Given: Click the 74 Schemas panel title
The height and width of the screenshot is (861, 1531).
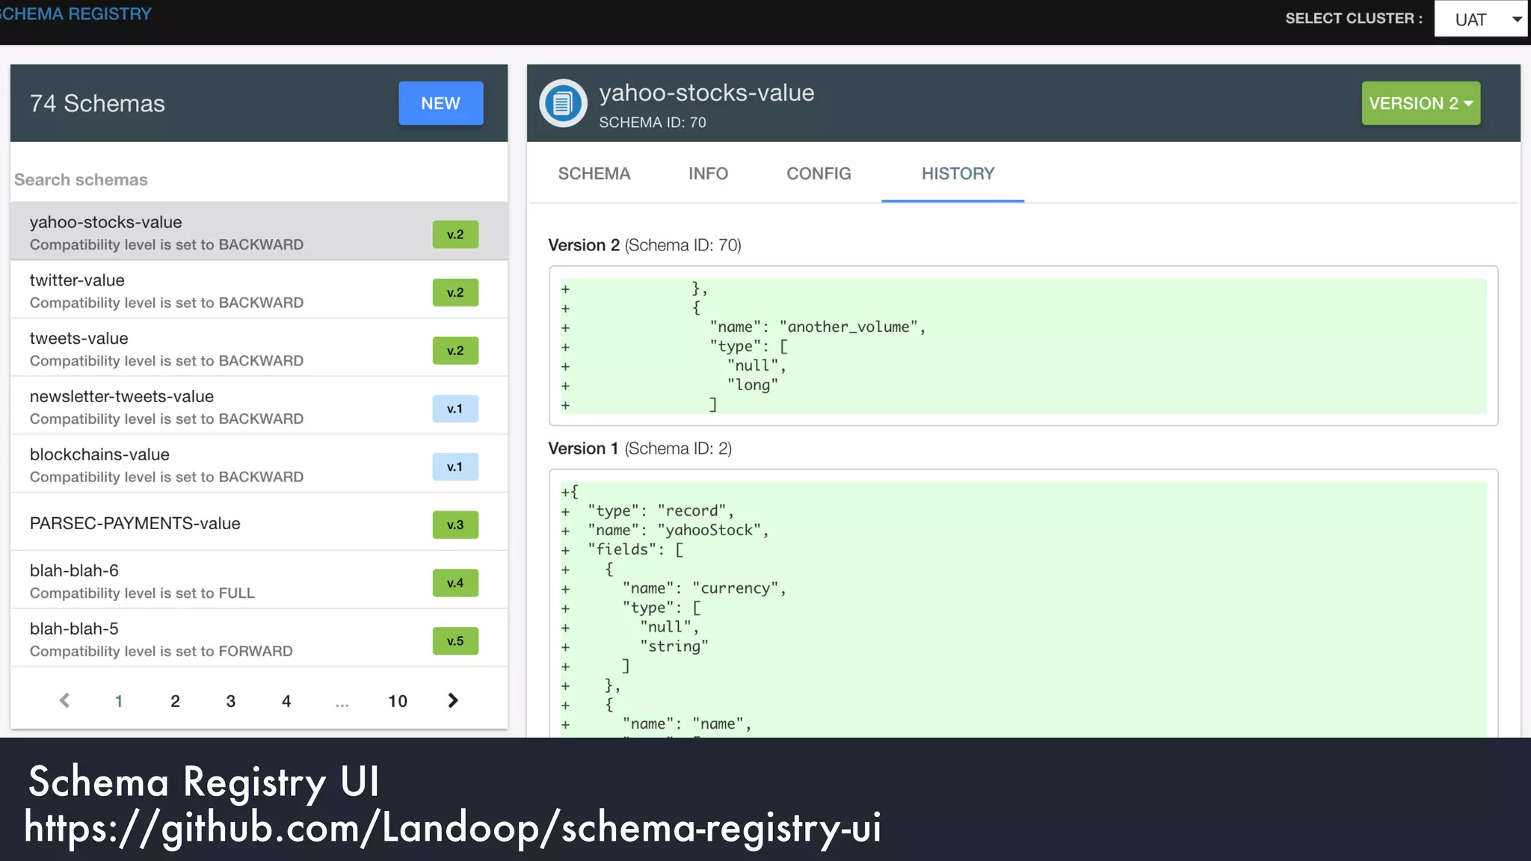Looking at the screenshot, I should 97,103.
